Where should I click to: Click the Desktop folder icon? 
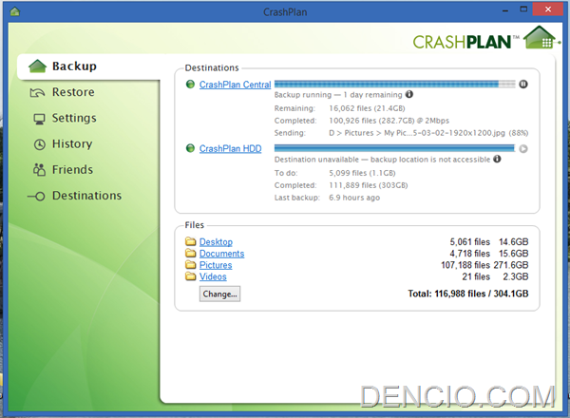pos(191,241)
